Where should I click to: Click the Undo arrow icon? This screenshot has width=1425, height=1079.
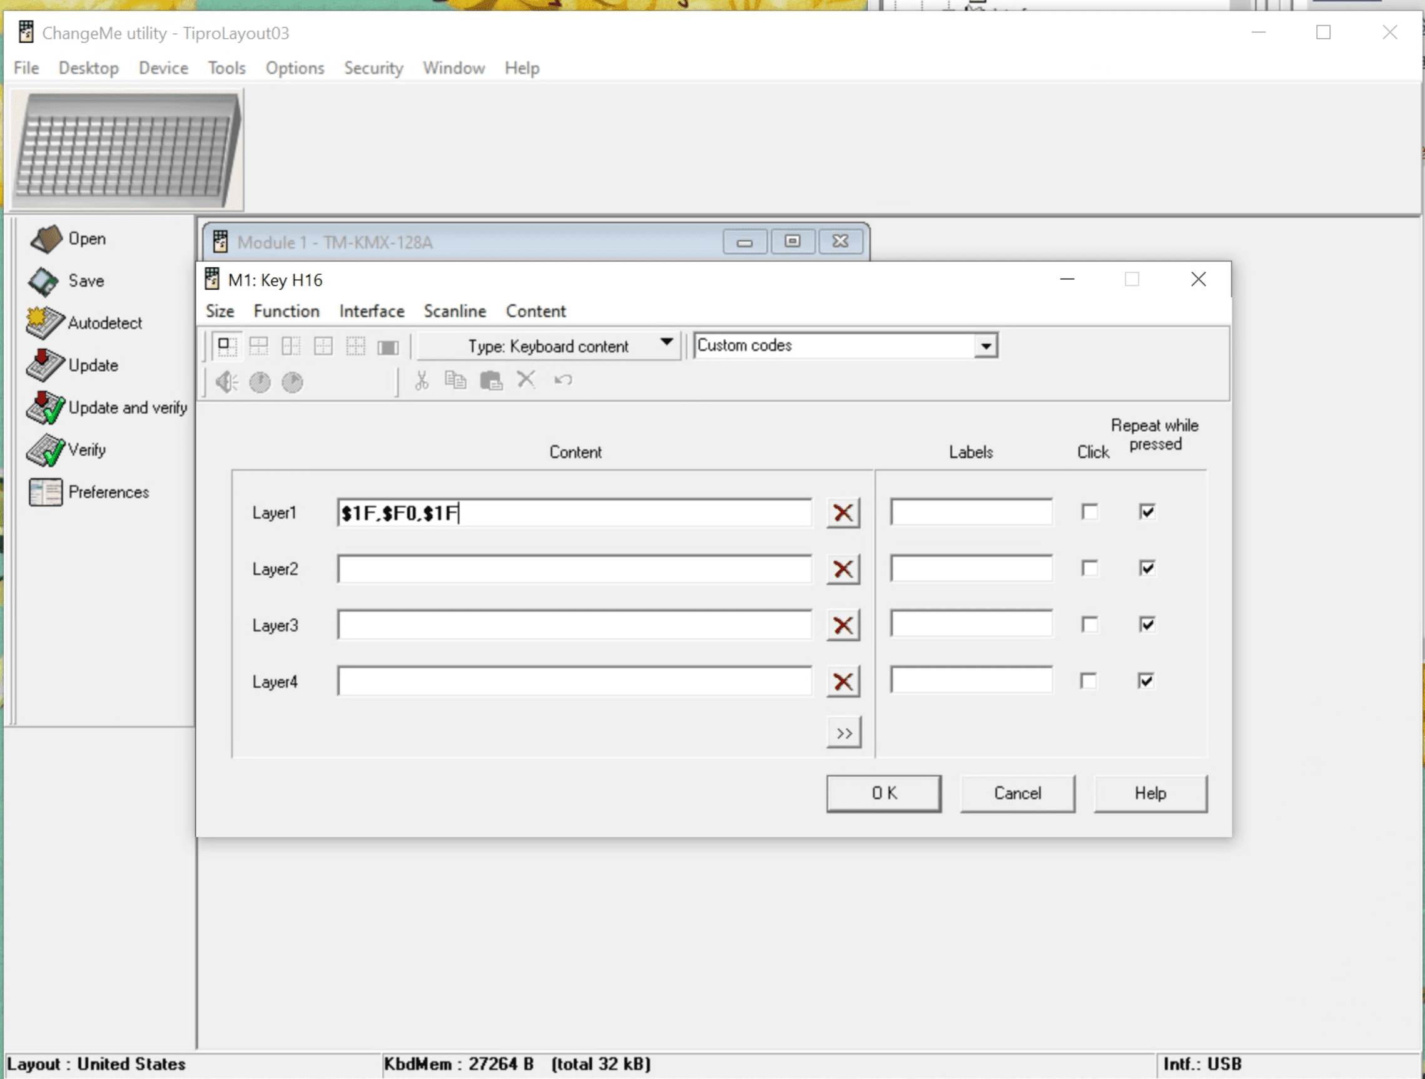coord(562,381)
